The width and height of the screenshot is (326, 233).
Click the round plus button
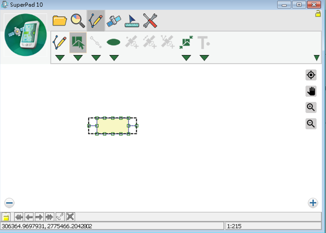click(x=313, y=203)
